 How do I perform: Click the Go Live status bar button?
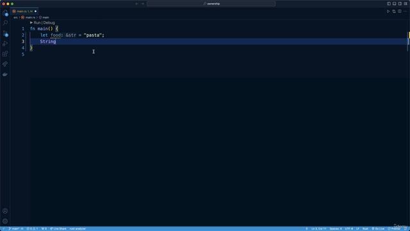378,229
